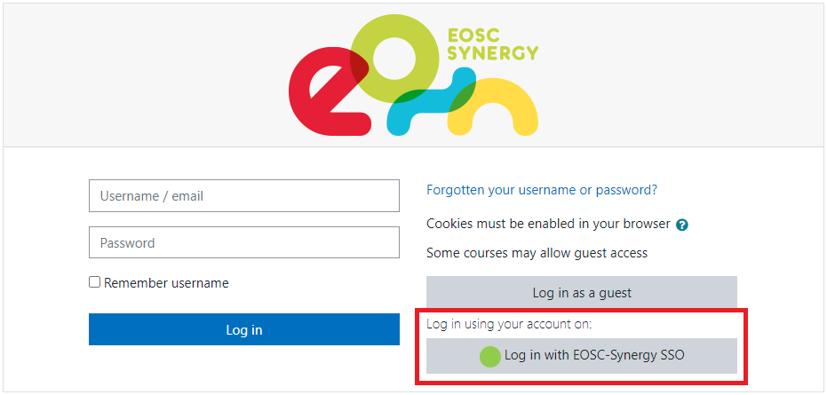Log in with EOSC-Synergy SSO button
Screen dimensions: 827x395
click(582, 356)
